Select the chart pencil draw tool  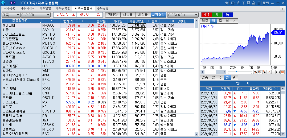click(x=269, y=72)
